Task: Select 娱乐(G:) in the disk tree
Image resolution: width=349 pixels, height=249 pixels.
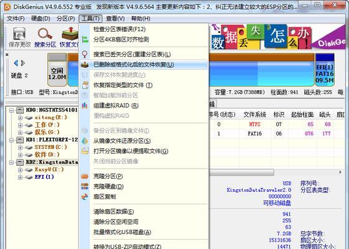Action: click(x=47, y=133)
